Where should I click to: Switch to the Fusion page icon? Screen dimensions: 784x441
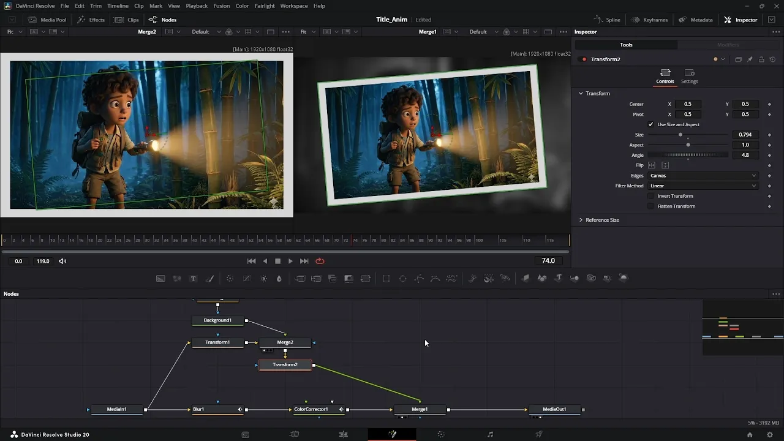pos(392,434)
